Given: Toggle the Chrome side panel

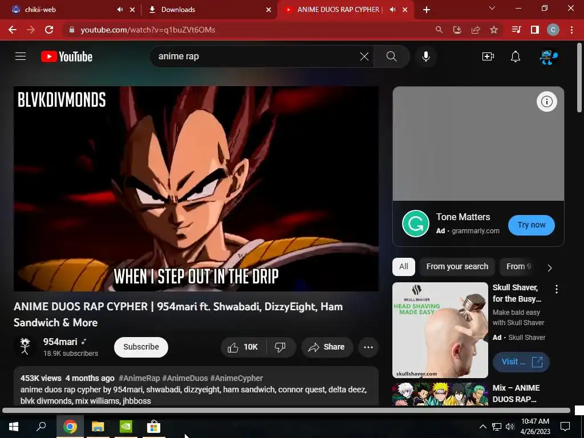Looking at the screenshot, I should pos(535,30).
